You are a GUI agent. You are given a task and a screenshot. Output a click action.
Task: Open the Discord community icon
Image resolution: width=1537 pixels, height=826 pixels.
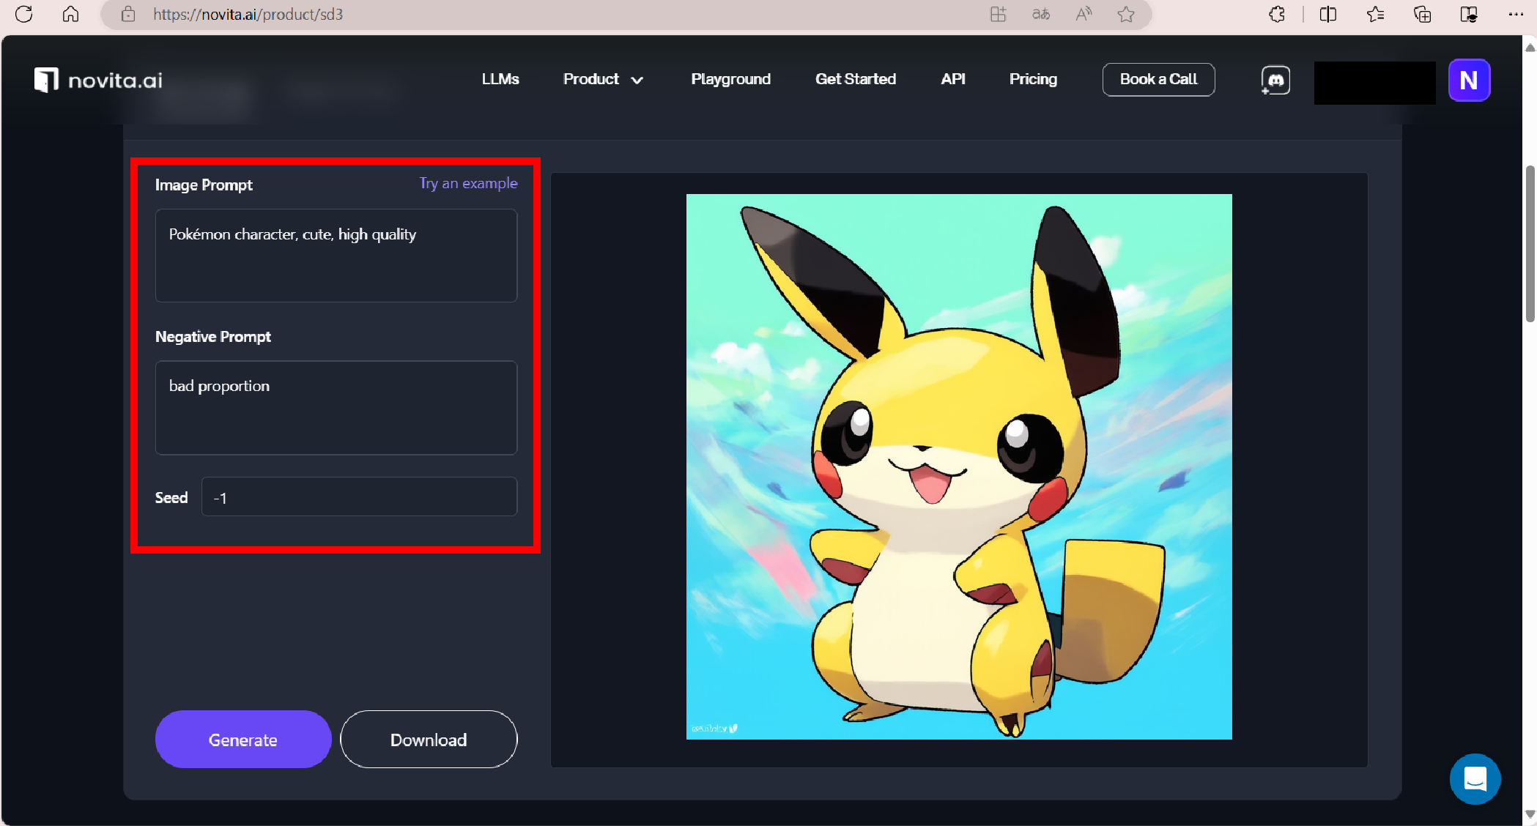coord(1275,80)
